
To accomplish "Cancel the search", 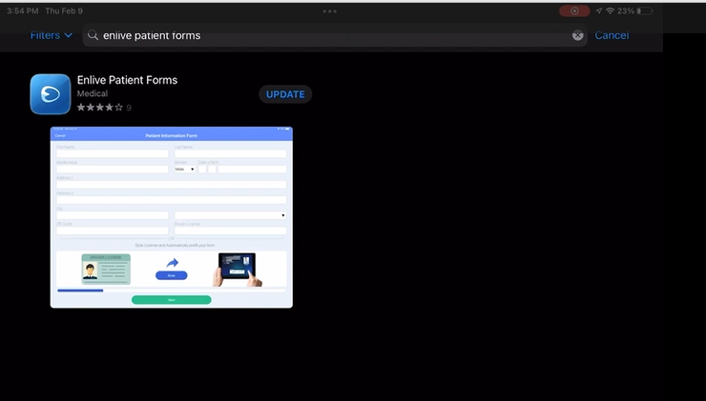I will 612,35.
